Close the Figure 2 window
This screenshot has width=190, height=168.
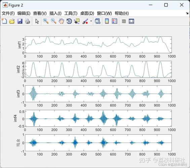[x=182, y=5]
